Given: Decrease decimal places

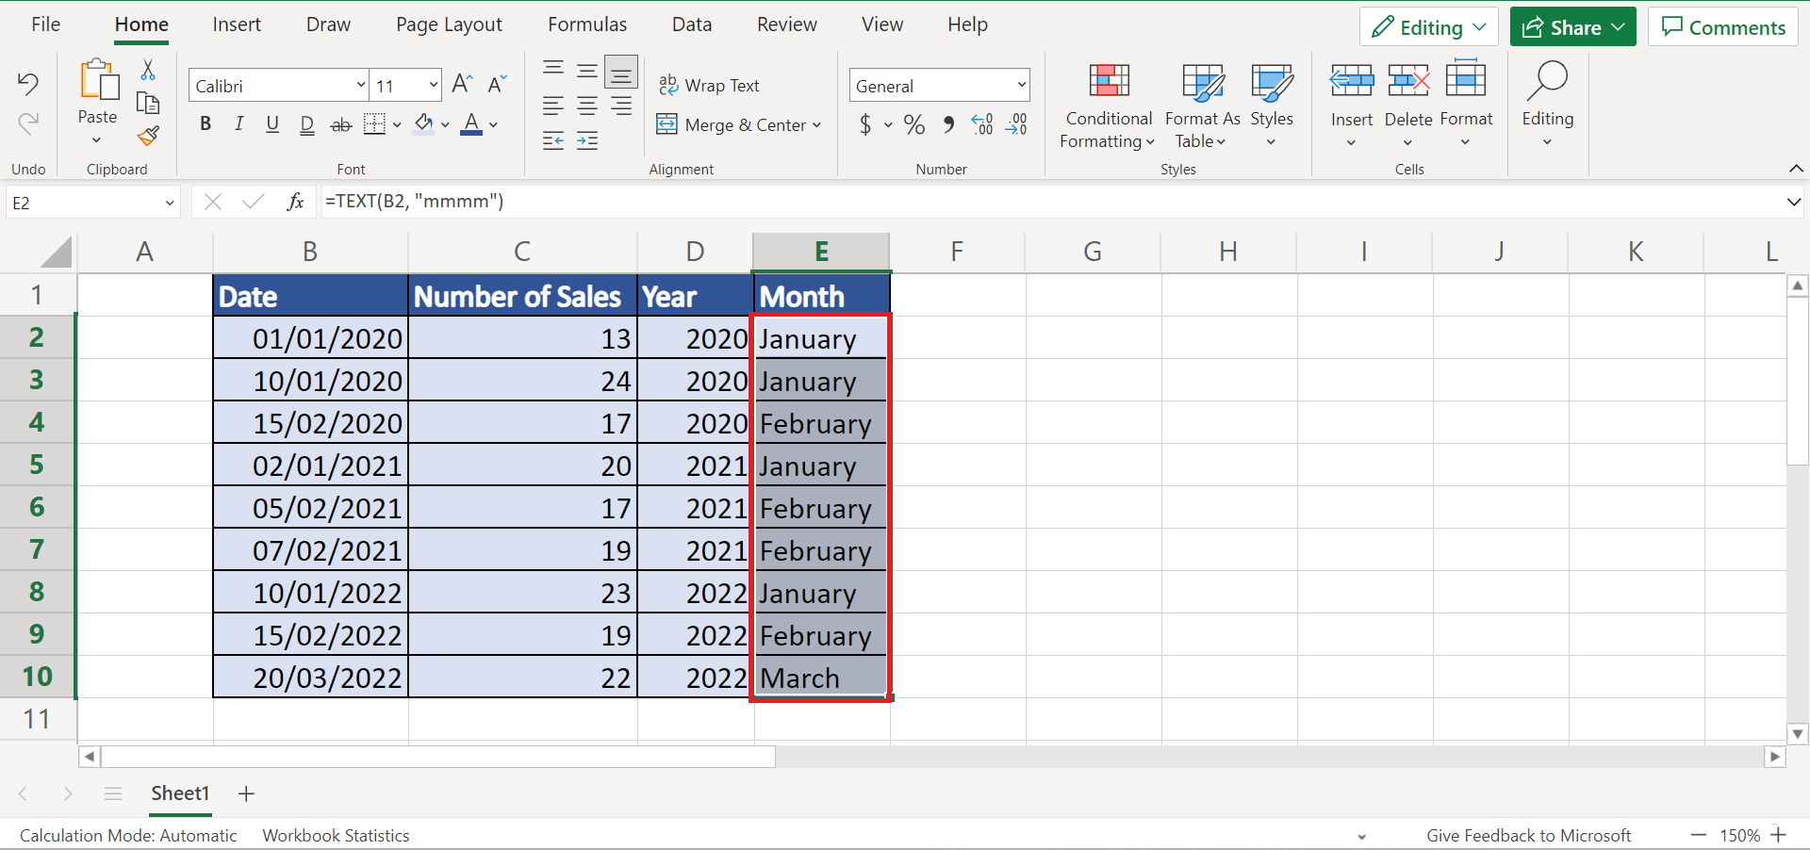Looking at the screenshot, I should click(x=1016, y=124).
